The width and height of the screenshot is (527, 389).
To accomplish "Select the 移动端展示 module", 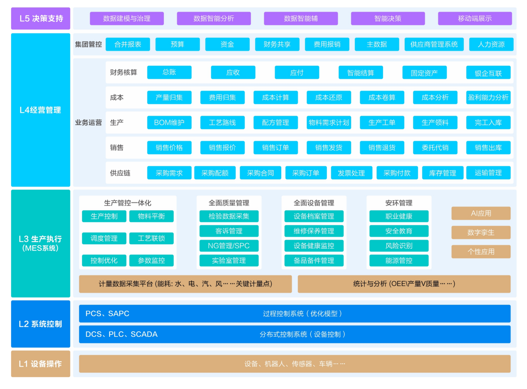I will (474, 19).
